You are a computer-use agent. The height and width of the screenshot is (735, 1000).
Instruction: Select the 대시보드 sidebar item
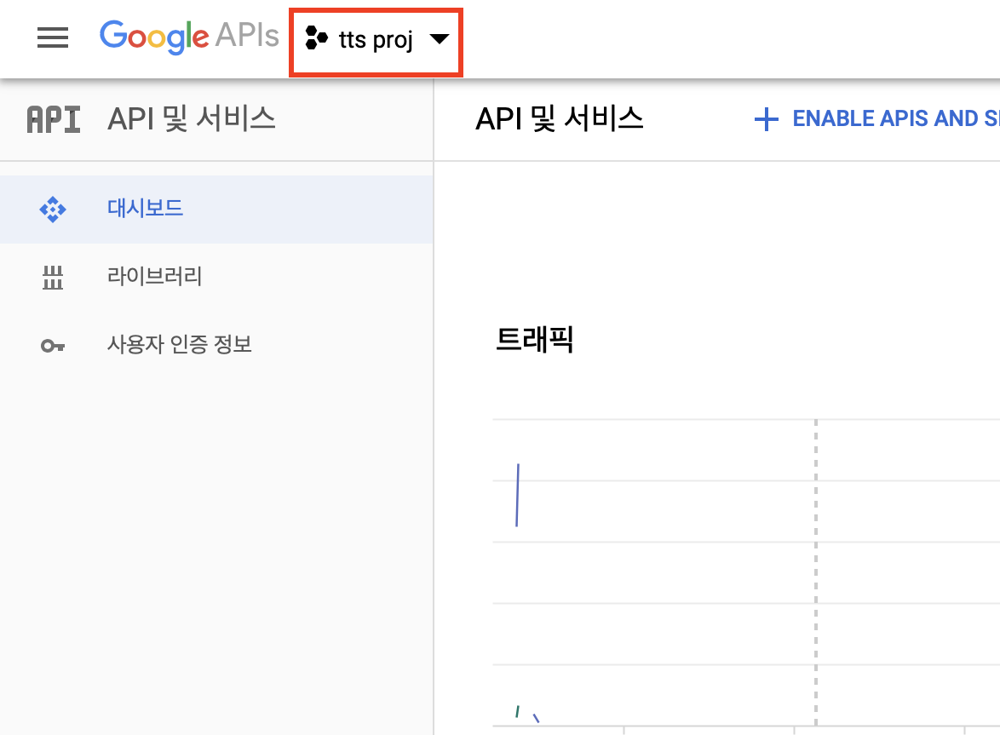pyautogui.click(x=217, y=210)
